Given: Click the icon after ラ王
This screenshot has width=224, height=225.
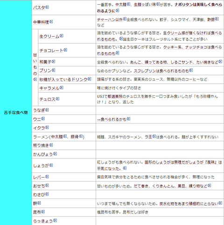Looking at the screenshot, I should pyautogui.click(x=154, y=136).
